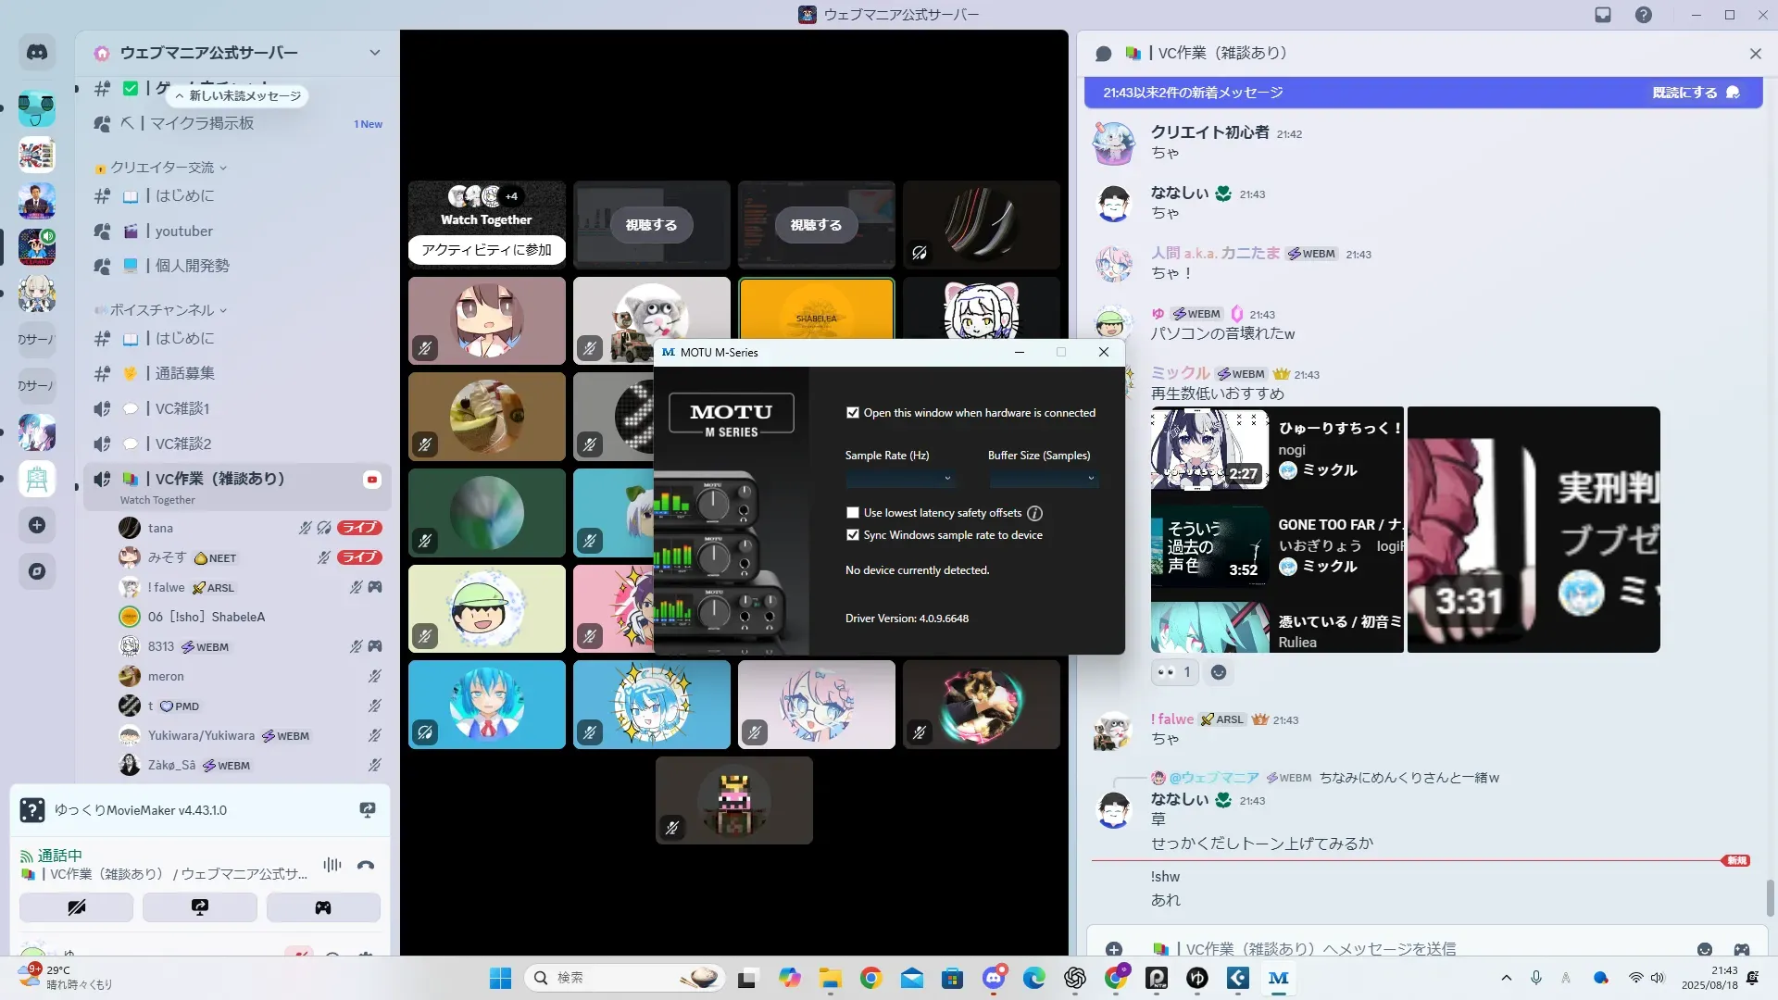Viewport: 1778px width, 1000px height.
Task: Uncheck Sync Windows sample rate to device
Action: (852, 535)
